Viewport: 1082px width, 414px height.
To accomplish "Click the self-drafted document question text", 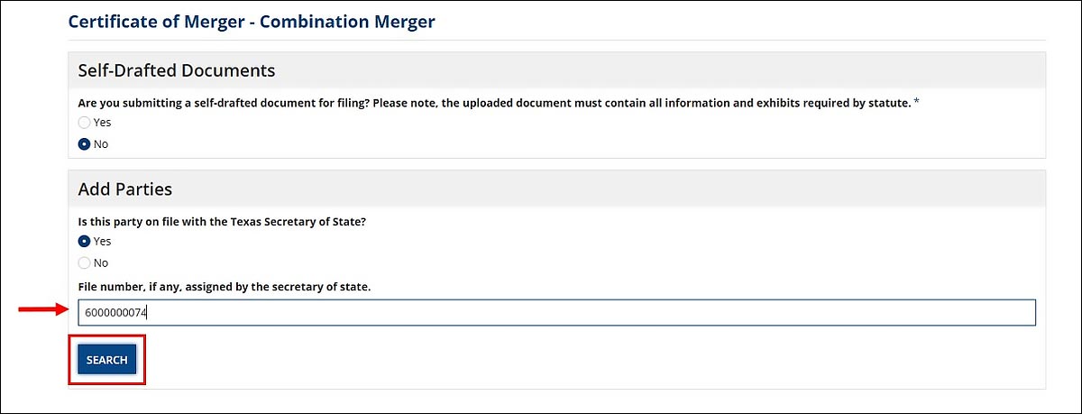I will [494, 103].
